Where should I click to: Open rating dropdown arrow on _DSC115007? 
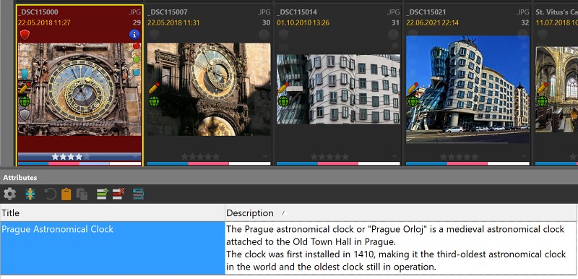265,157
